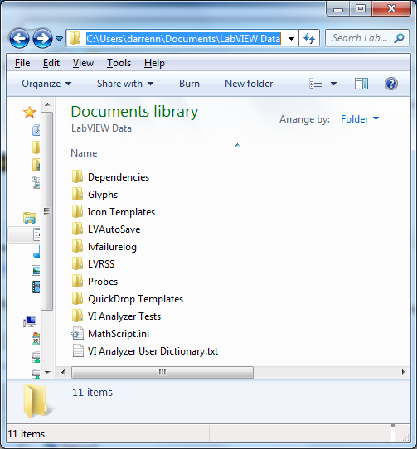Expand the Organize dropdown

click(46, 84)
